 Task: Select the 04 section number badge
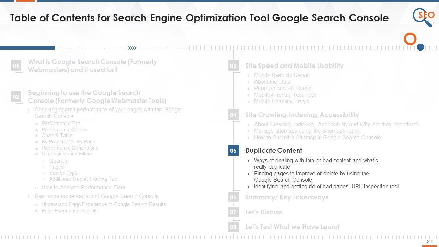[x=233, y=115]
